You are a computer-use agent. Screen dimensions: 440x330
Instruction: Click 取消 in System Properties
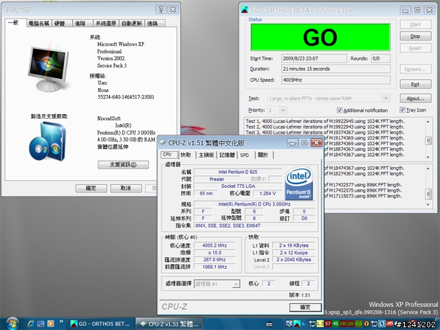click(126, 188)
